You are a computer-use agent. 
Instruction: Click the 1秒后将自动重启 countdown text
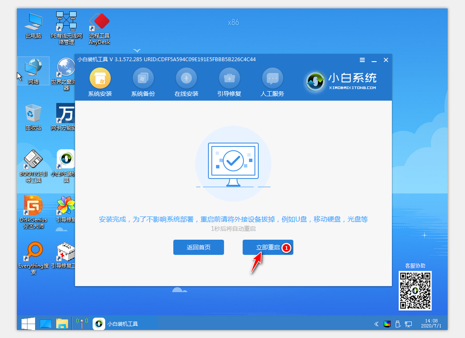pyautogui.click(x=233, y=229)
